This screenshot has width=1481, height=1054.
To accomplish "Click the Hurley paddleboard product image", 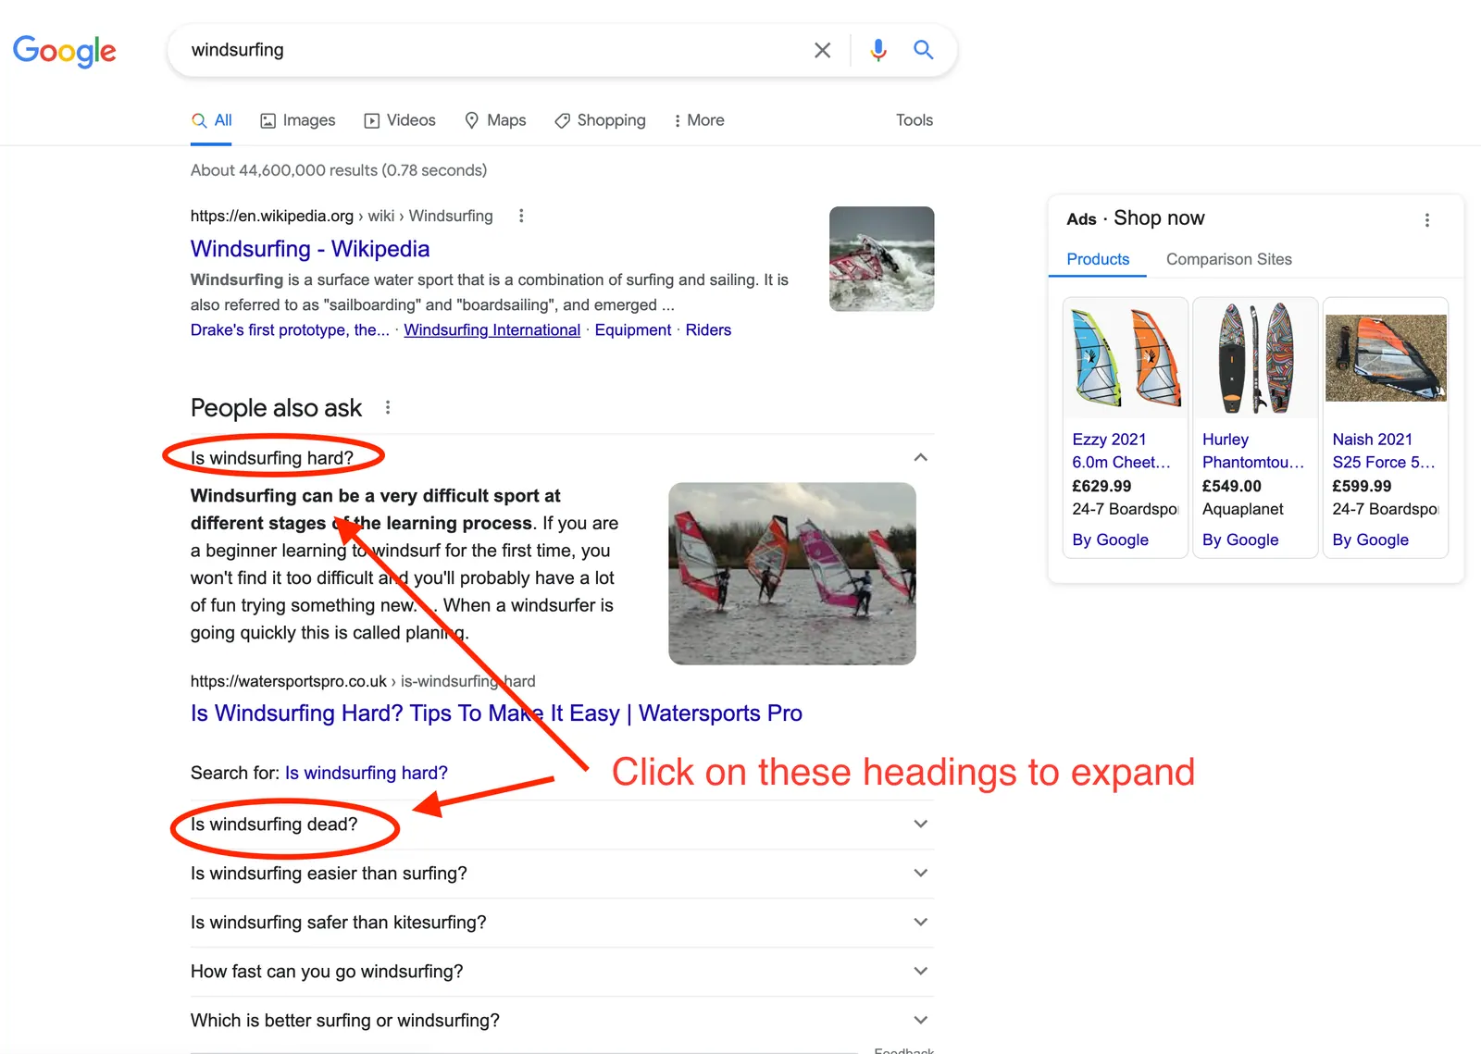I will (x=1255, y=357).
